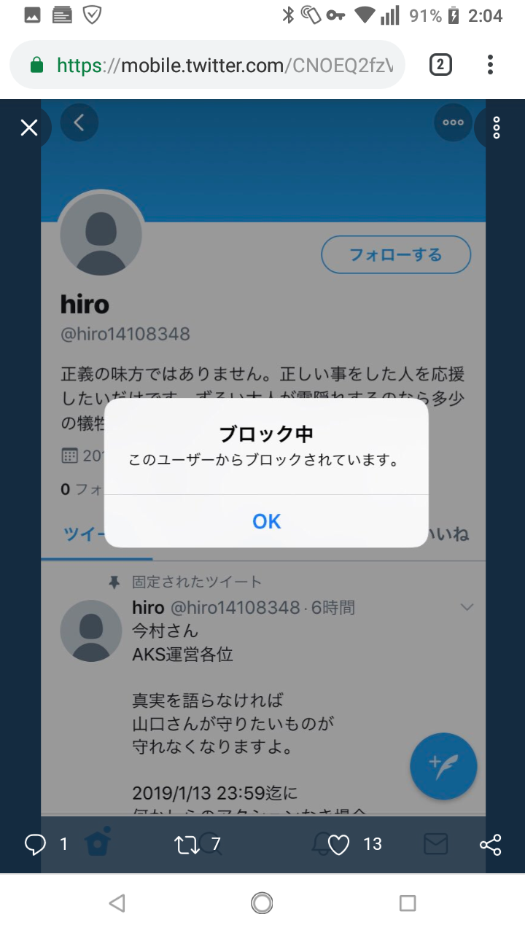Open the Chrome tab switcher showing 2
This screenshot has height=933, width=525.
[x=440, y=65]
